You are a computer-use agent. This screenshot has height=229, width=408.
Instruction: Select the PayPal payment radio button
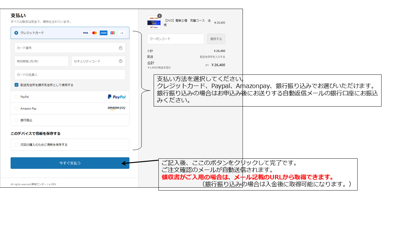(x=16, y=97)
